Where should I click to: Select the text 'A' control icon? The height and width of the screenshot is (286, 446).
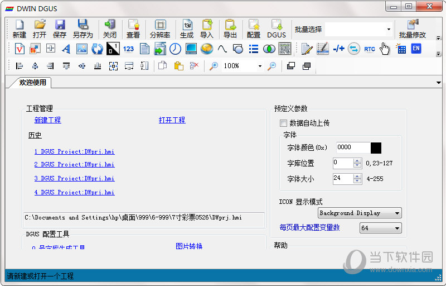pyautogui.click(x=66, y=49)
